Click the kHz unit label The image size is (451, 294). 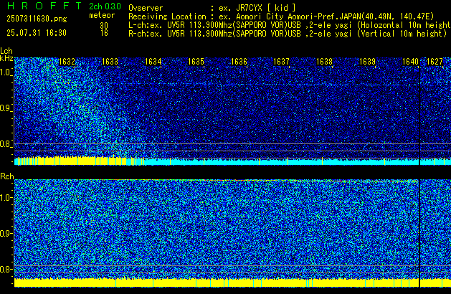pos(6,58)
